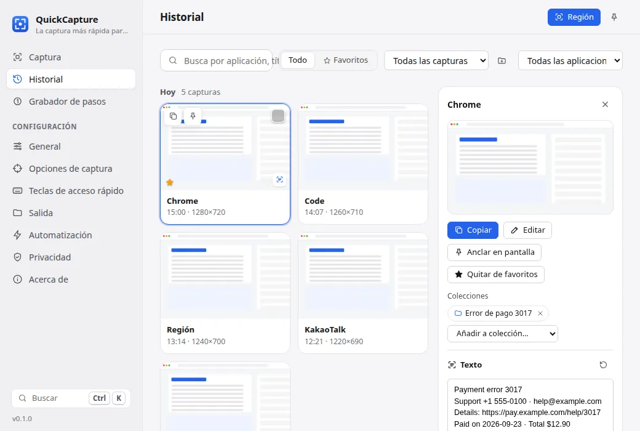This screenshot has width=640, height=431.
Task: Click the QuickCapture app logo
Action: (x=20, y=24)
